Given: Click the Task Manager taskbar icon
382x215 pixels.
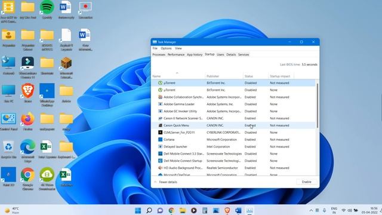Looking at the screenshot, I should (249, 210).
